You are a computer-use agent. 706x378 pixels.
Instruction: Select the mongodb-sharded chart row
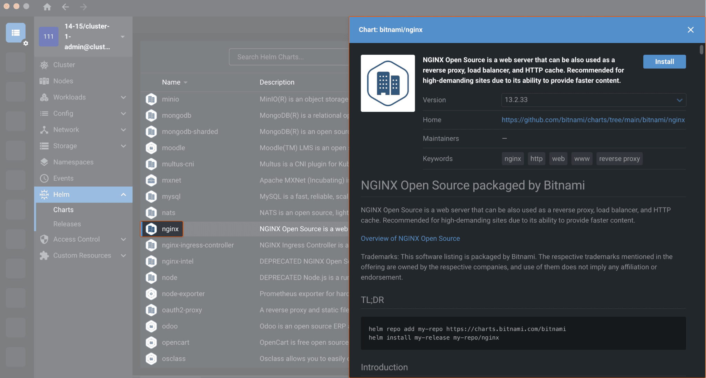[245, 132]
